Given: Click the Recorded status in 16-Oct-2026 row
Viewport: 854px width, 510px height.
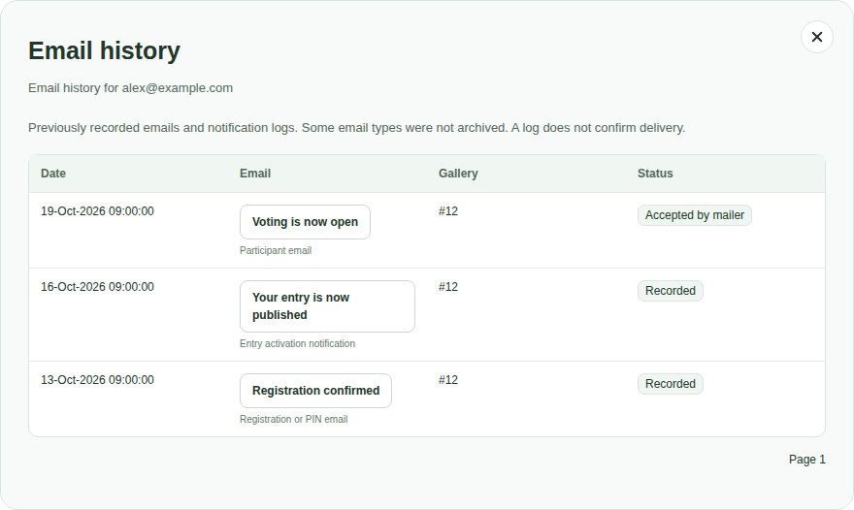Looking at the screenshot, I should coord(671,291).
